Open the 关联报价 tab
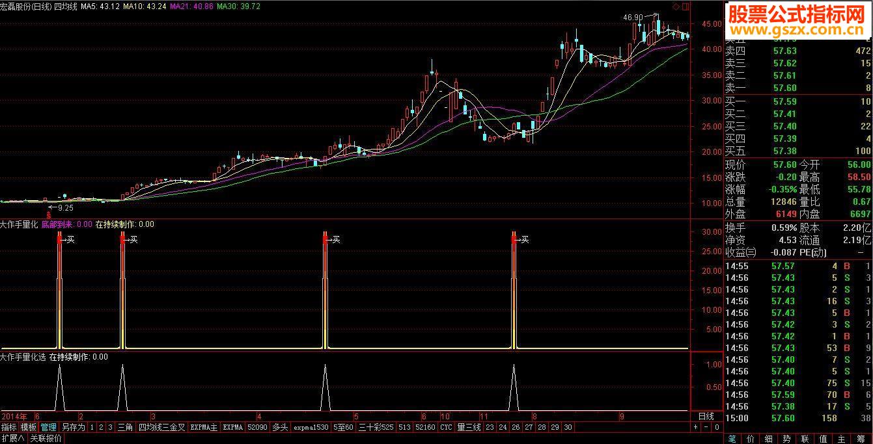The height and width of the screenshot is (444, 873). [46, 438]
